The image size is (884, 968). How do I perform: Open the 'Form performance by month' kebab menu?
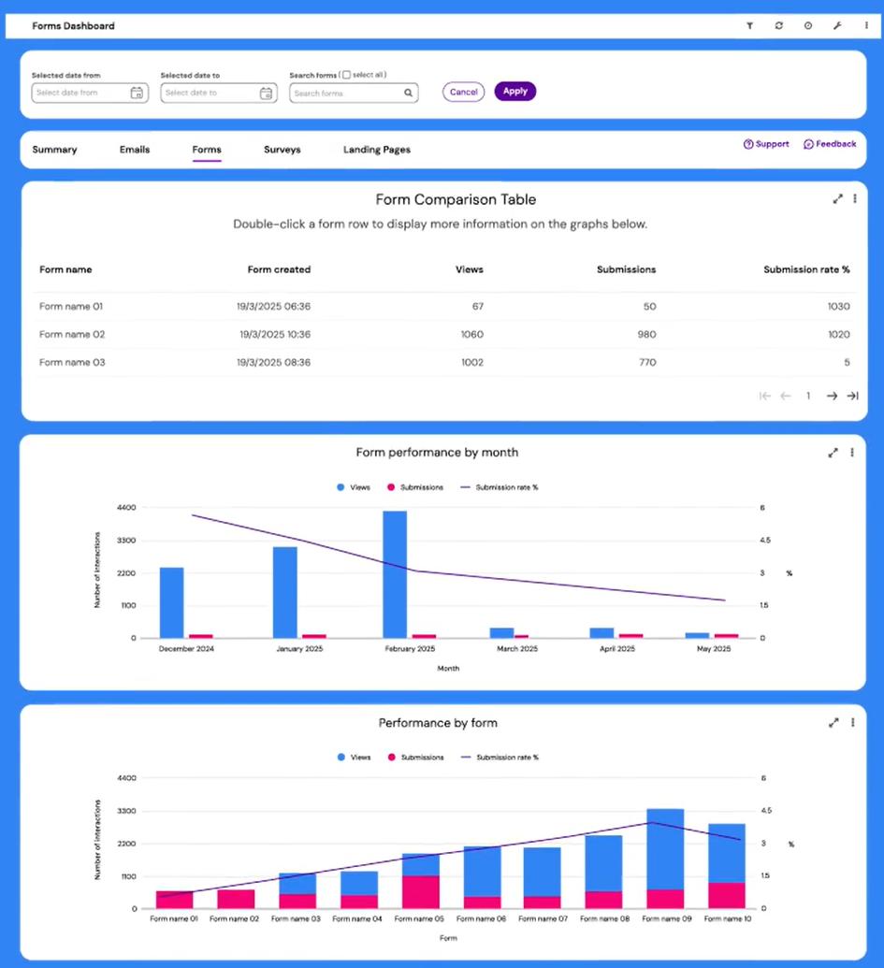tap(852, 452)
